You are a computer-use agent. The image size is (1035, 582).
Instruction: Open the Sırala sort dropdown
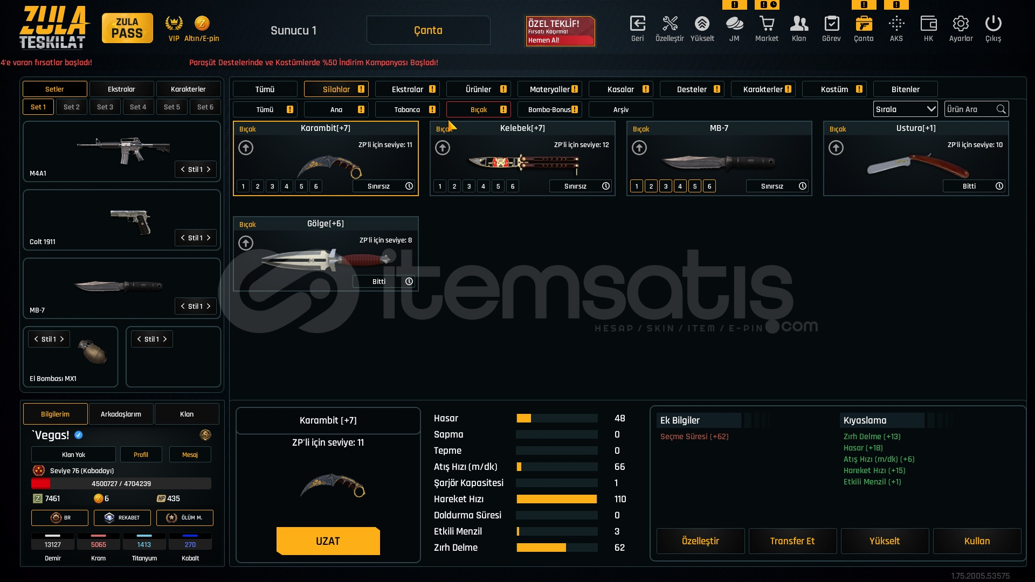coord(906,109)
